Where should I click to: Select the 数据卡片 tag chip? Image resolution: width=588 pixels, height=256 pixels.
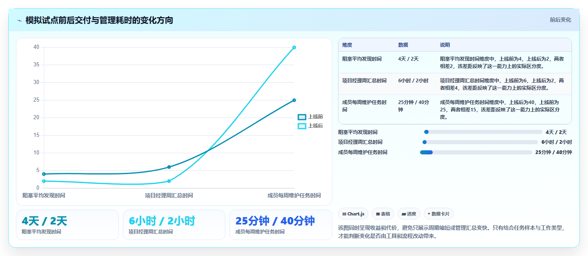coord(438,214)
